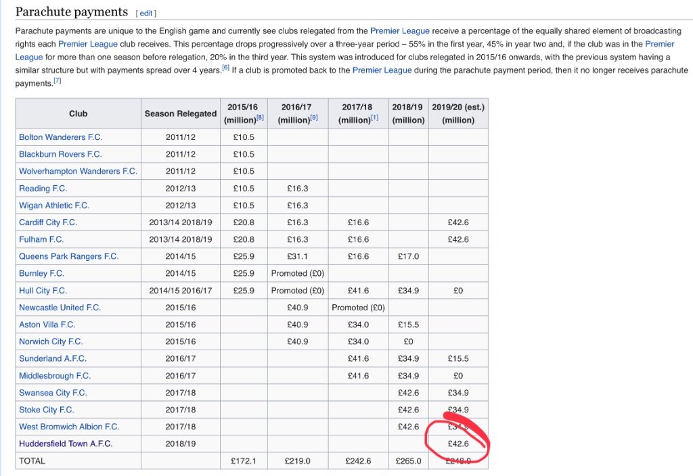Open Wolverhampton Wanderers F.C. club page
The image size is (693, 476).
coord(78,171)
